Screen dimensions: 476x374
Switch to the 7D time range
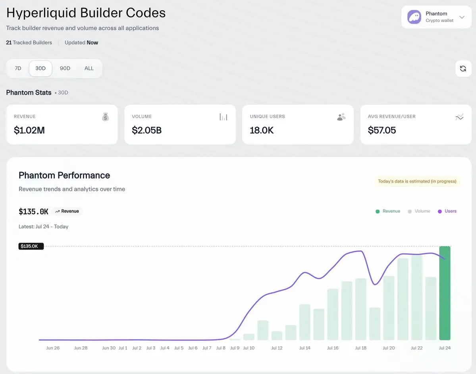18,68
